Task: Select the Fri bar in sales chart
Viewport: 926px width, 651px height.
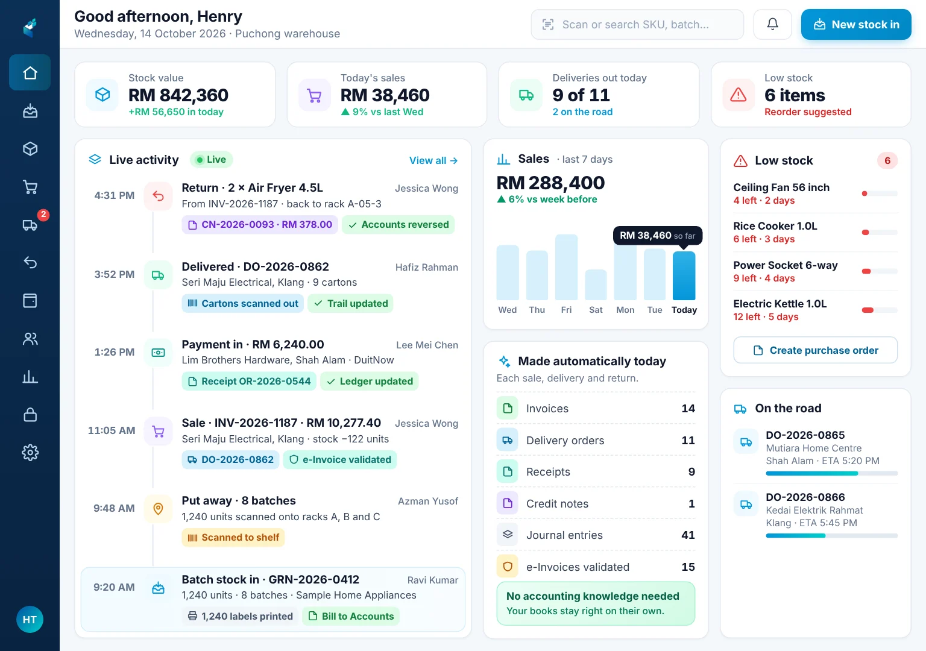Action: 566,267
